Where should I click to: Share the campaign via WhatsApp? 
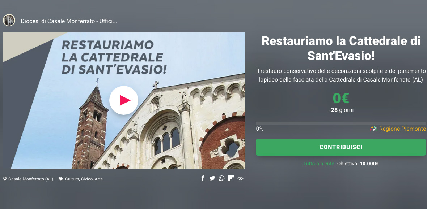click(222, 179)
